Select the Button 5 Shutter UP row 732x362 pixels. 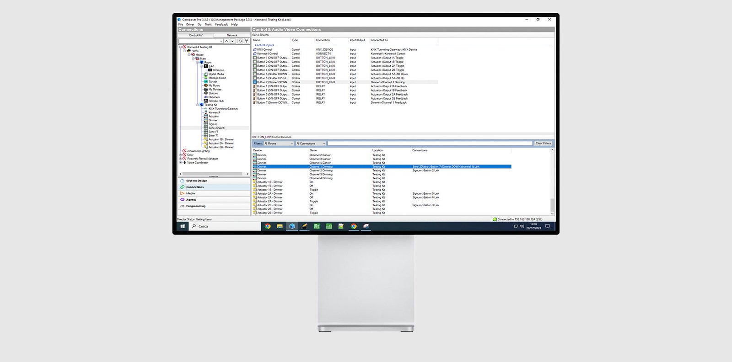tap(345, 78)
